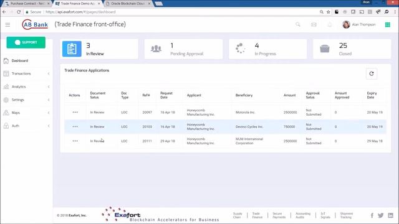Click the Alan Thompson user name
399x224 pixels.
tap(363, 25)
